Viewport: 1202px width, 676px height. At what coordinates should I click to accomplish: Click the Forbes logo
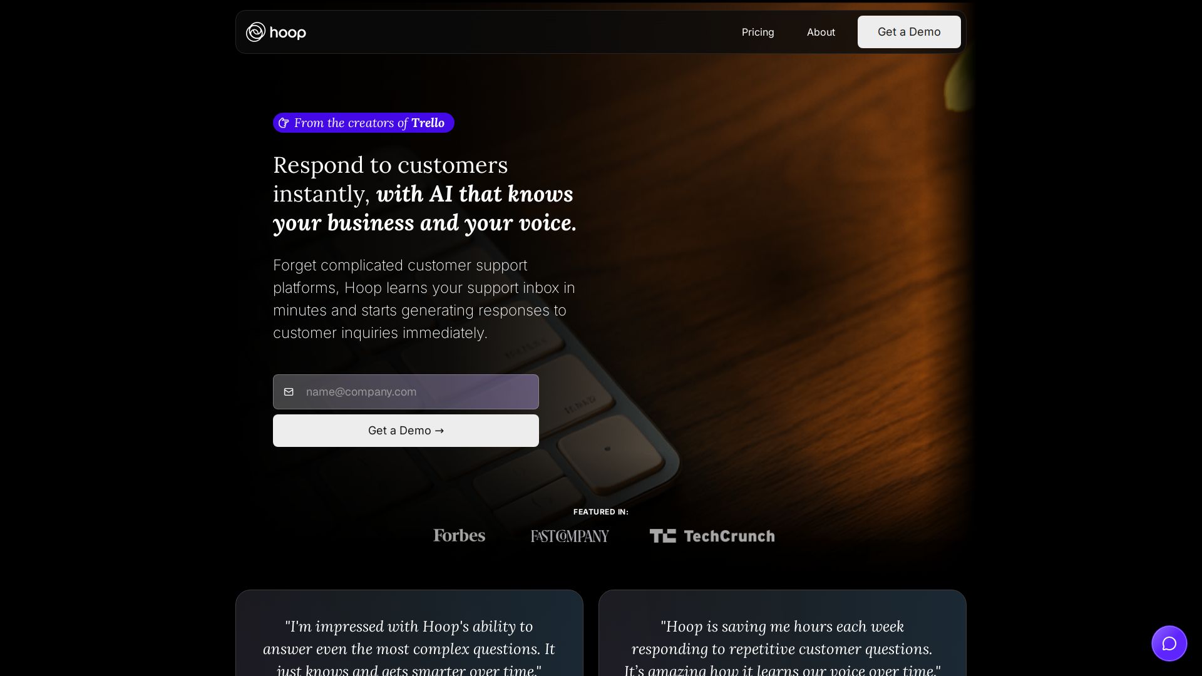point(459,536)
